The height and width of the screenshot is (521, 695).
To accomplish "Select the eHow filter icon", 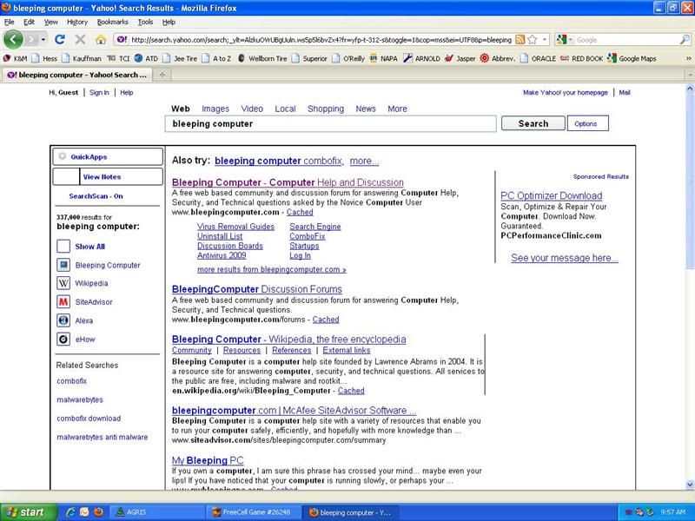I will pos(63,340).
